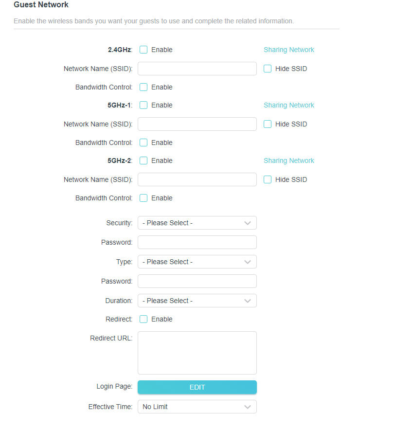Enable Bandwidth Control for 2.4GHz band

[144, 87]
